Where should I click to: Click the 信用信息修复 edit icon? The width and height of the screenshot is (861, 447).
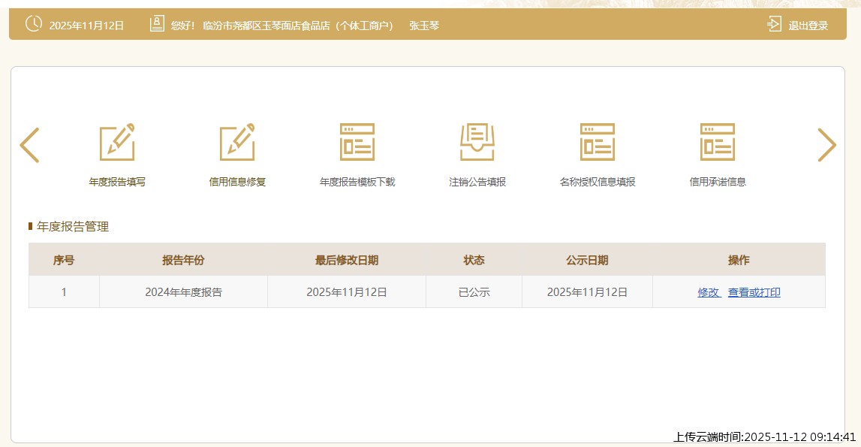[237, 142]
